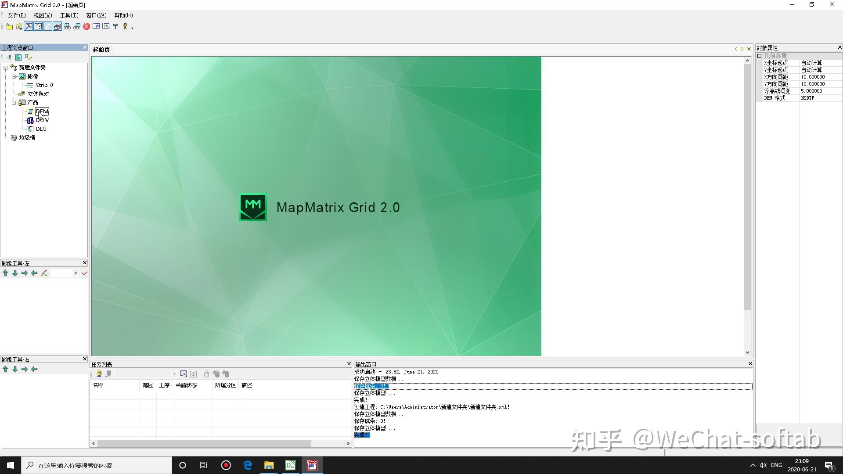The height and width of the screenshot is (474, 843).
Task: Open the dropdown list in the task list toolbar
Action: pos(174,373)
